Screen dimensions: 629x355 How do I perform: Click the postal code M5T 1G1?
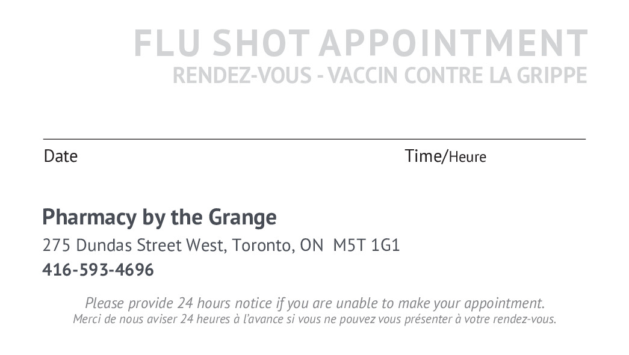tap(366, 245)
